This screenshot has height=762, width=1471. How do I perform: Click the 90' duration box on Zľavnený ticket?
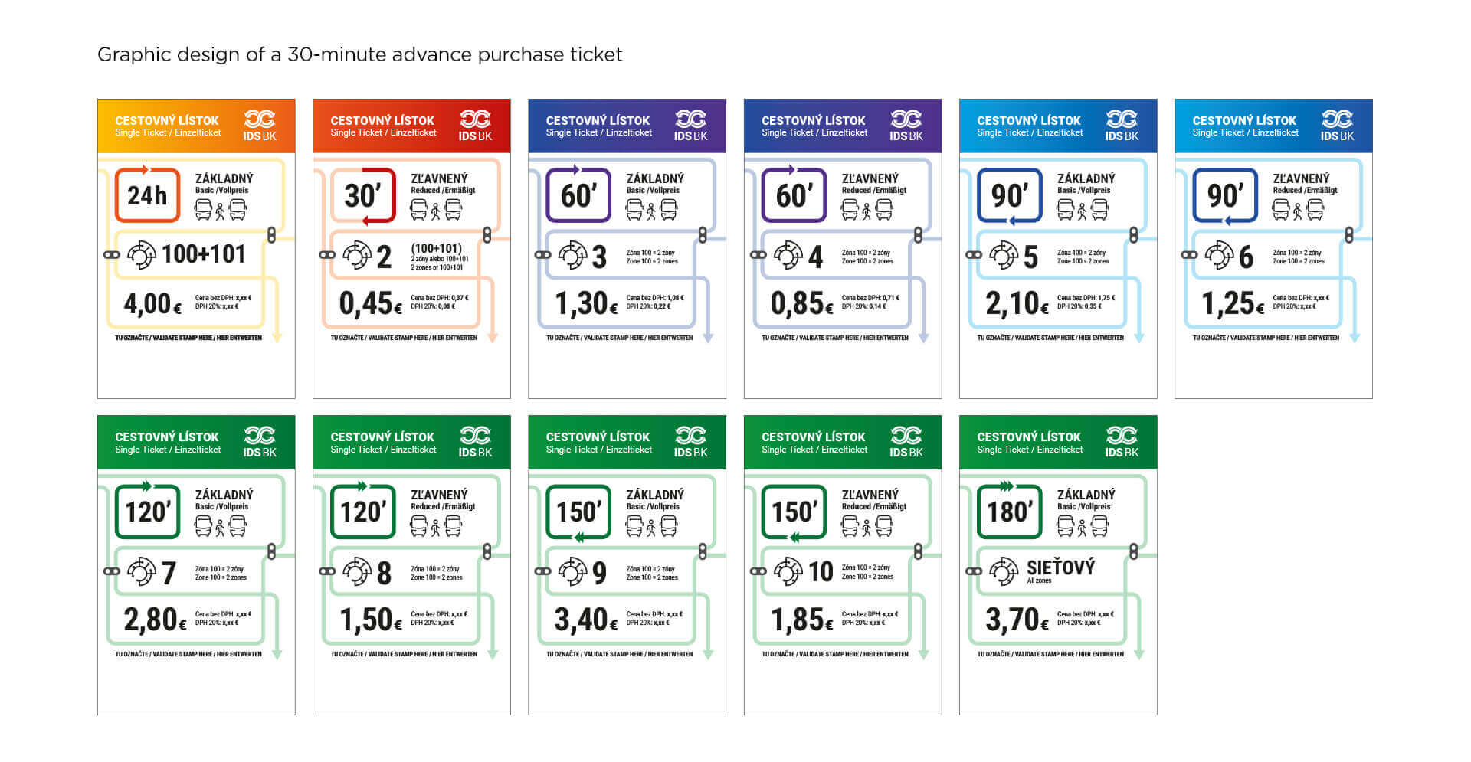[x=1225, y=195]
